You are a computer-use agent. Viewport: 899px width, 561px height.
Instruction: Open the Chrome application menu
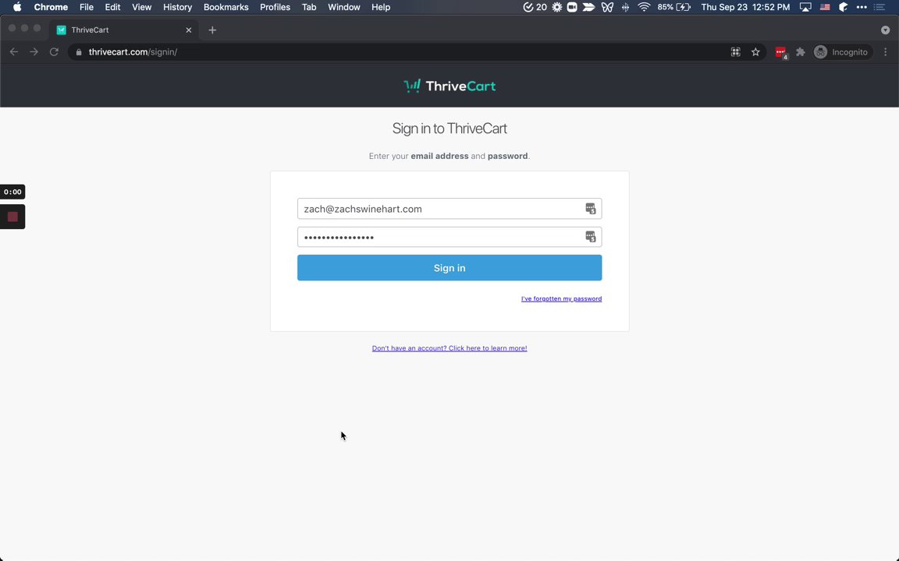click(51, 7)
